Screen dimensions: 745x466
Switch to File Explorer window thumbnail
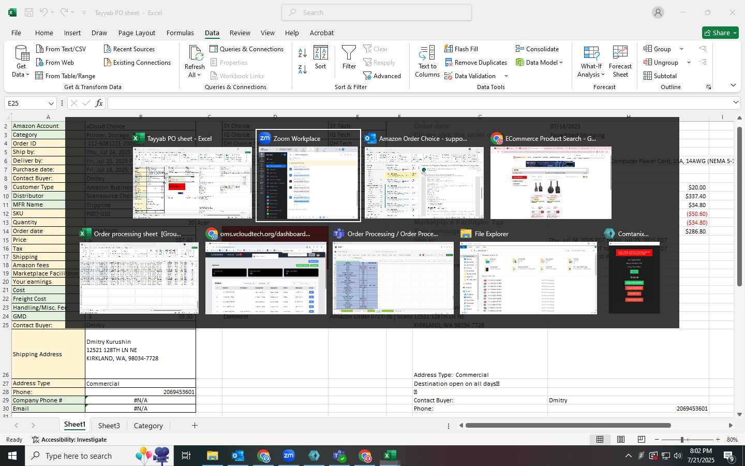pos(528,270)
